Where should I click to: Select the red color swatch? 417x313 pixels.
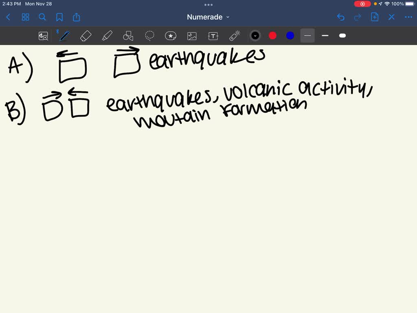click(x=272, y=35)
